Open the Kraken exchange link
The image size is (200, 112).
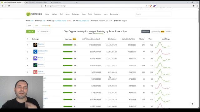41,58
